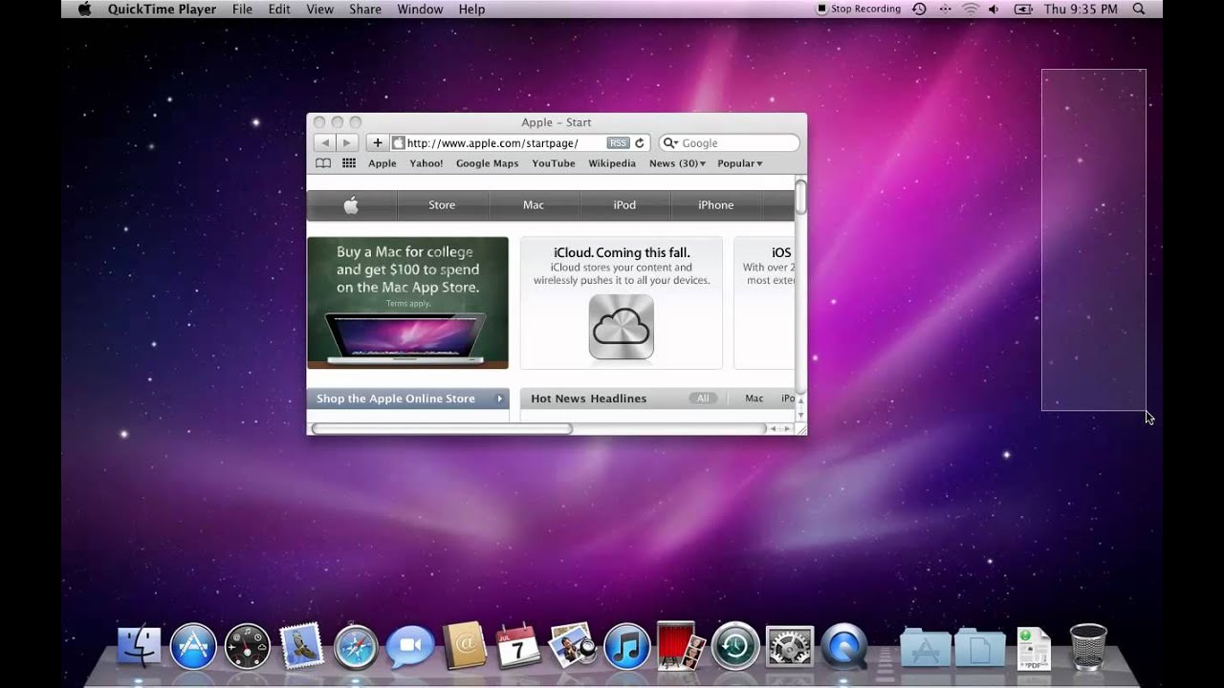The height and width of the screenshot is (688, 1224).
Task: Click the Mac for college banner
Action: click(x=407, y=303)
